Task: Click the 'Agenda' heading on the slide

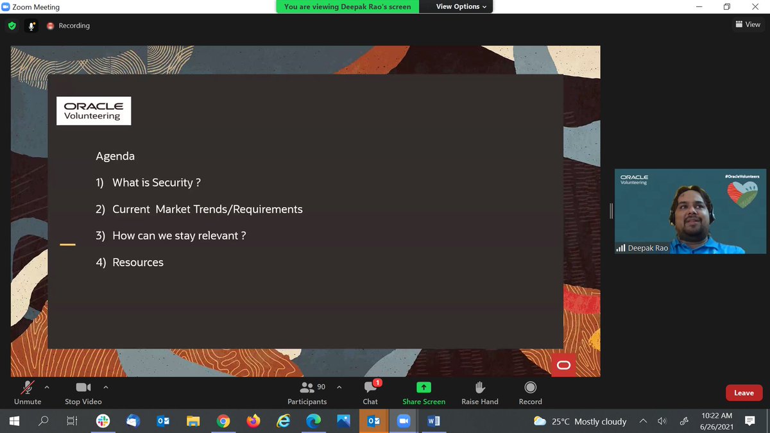Action: pos(116,157)
